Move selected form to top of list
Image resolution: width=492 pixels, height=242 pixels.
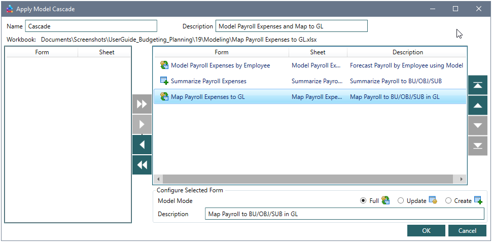pos(477,85)
